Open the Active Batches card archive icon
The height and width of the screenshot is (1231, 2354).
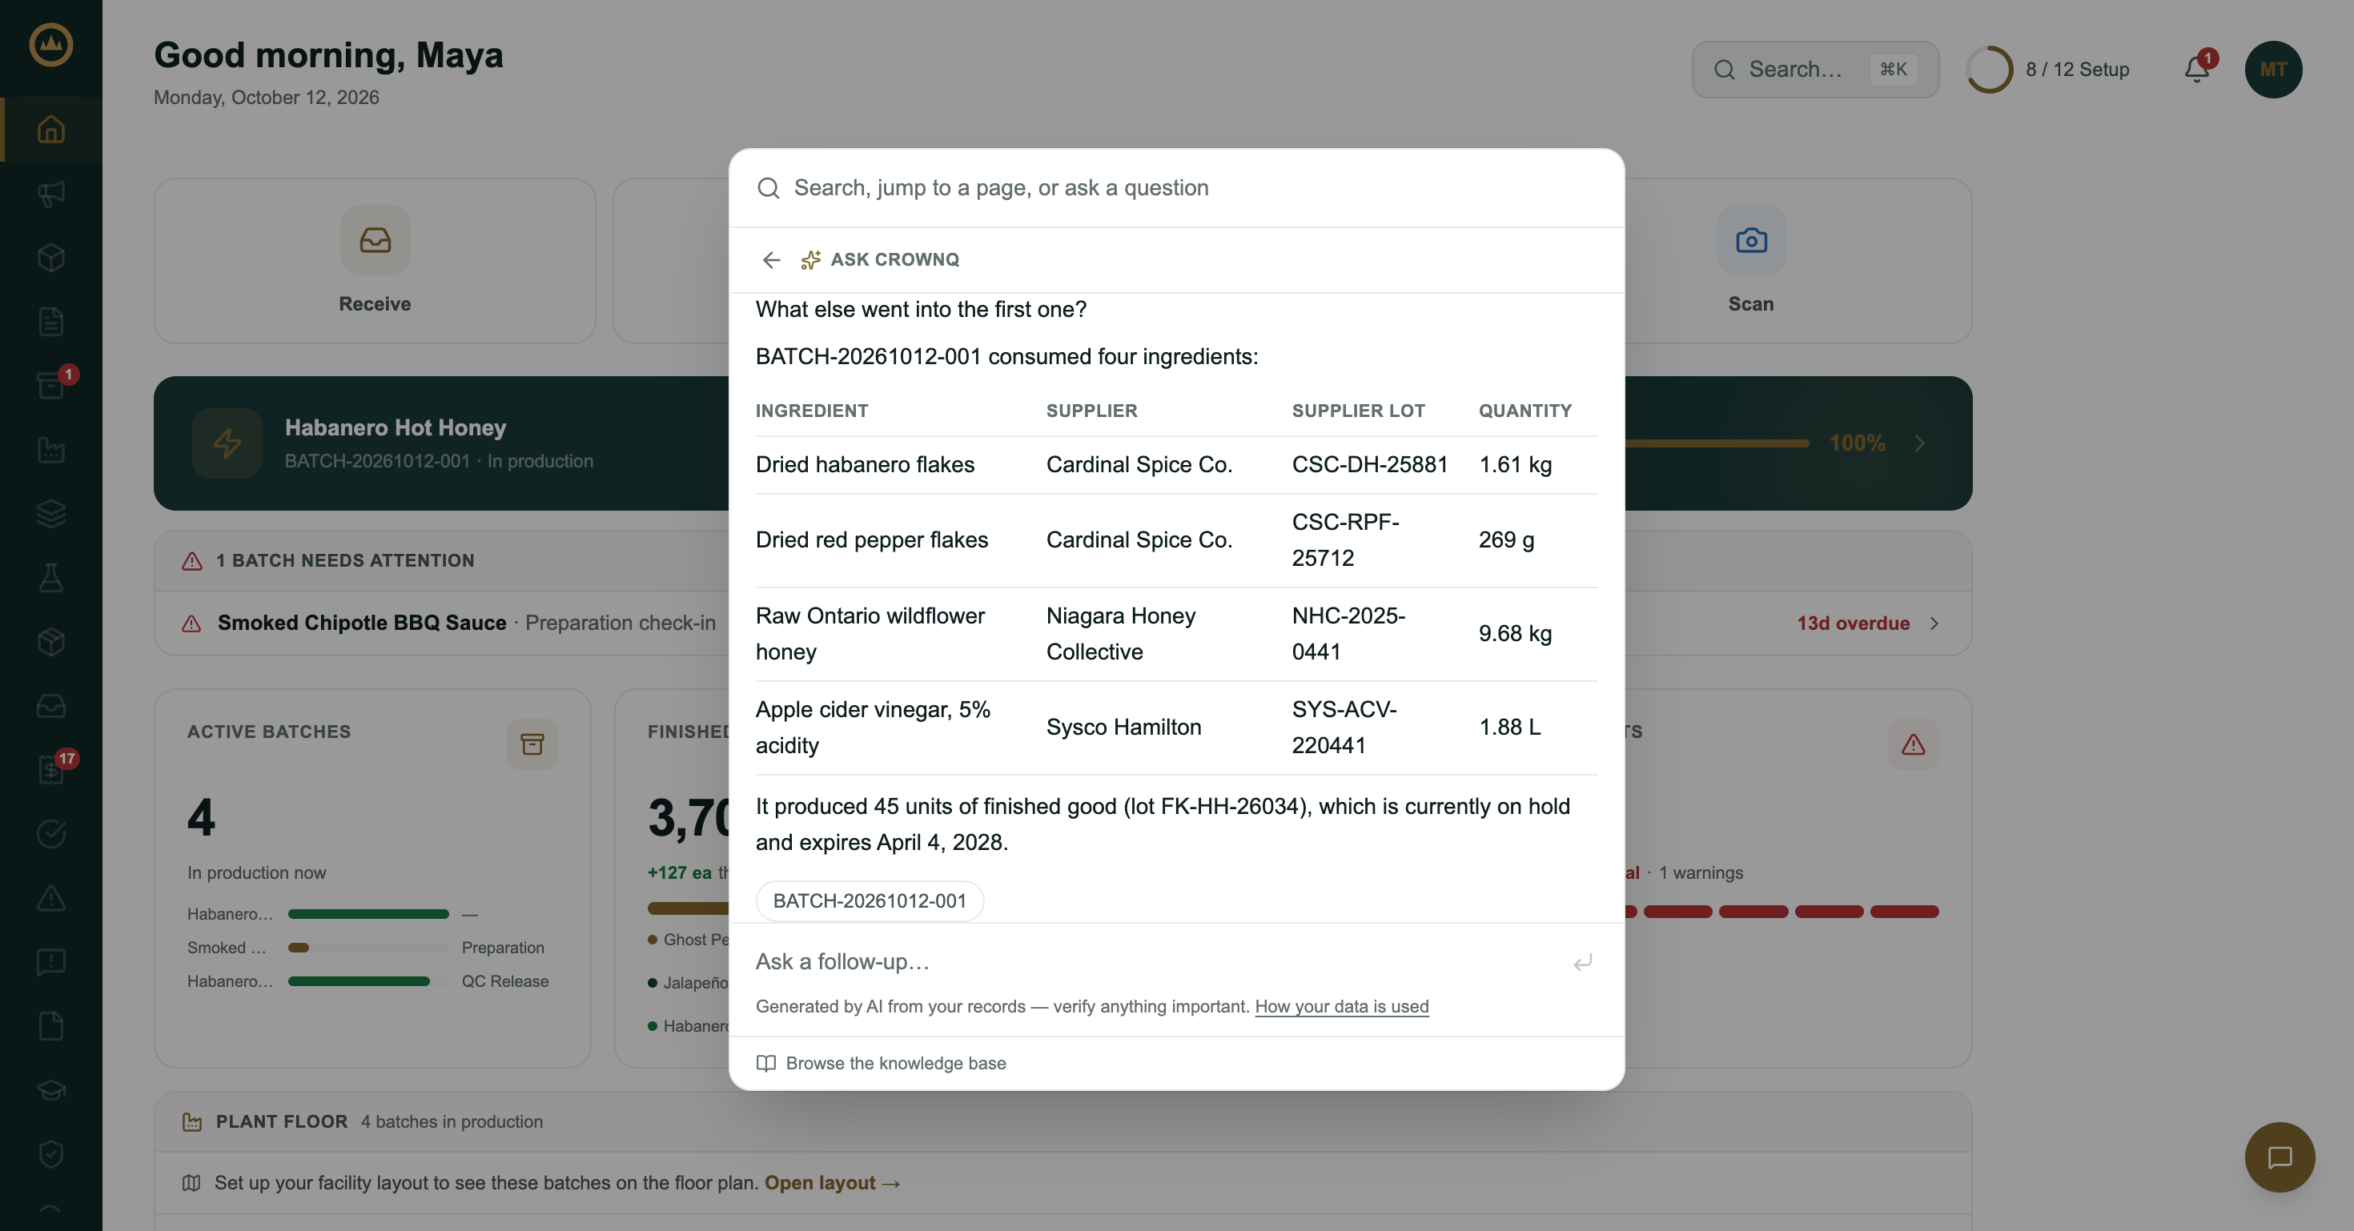[x=532, y=744]
